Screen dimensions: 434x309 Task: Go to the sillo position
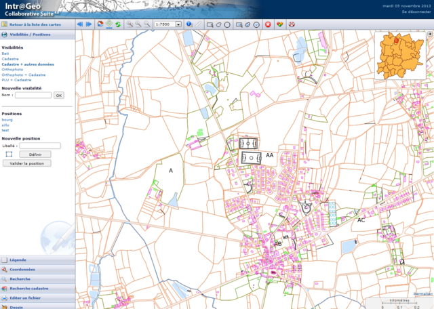(5, 125)
